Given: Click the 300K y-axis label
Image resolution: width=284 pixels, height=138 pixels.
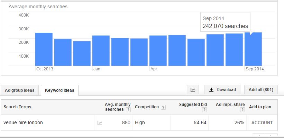Looking at the screenshot, I should [x=24, y=29].
